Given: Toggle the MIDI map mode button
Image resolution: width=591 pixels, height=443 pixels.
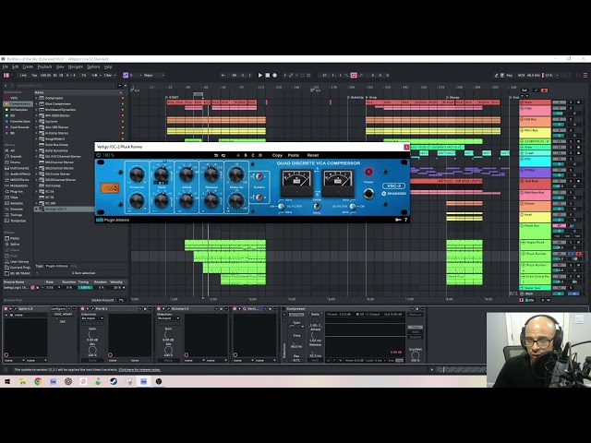Looking at the screenshot, I should point(521,76).
